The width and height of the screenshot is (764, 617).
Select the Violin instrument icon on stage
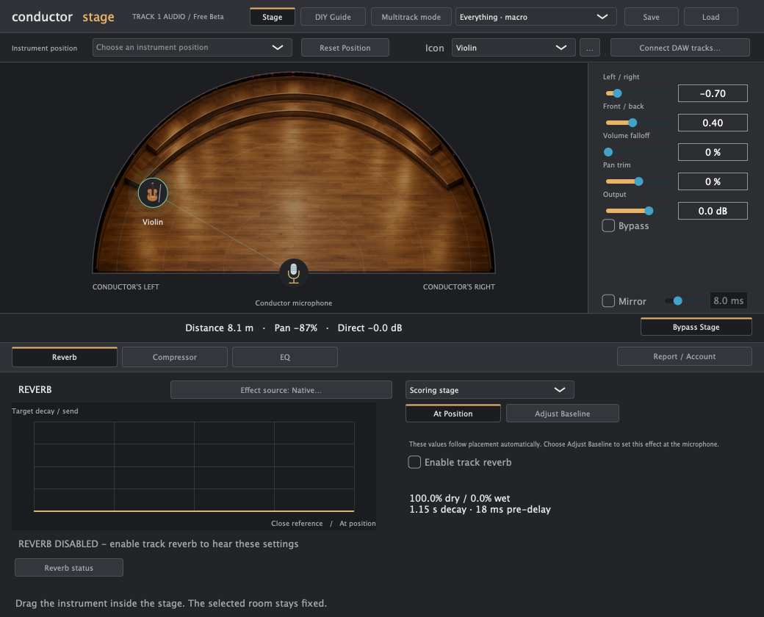pyautogui.click(x=153, y=193)
